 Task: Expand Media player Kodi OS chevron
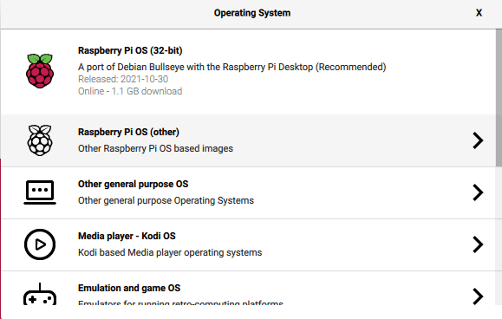pyautogui.click(x=478, y=244)
